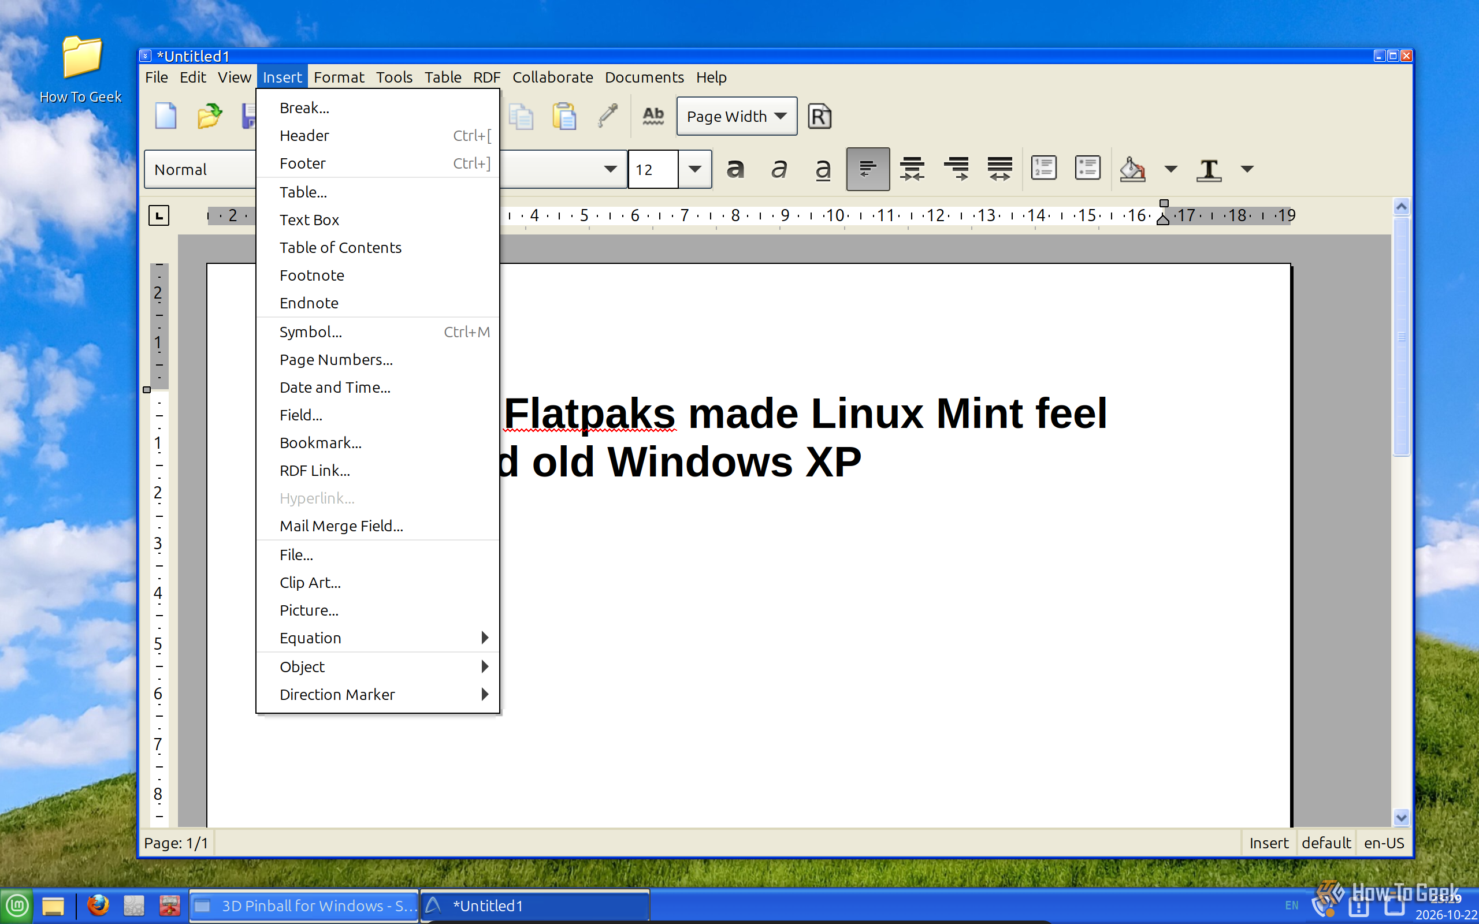The height and width of the screenshot is (924, 1479).
Task: Click the en-US language status field
Action: coord(1384,843)
